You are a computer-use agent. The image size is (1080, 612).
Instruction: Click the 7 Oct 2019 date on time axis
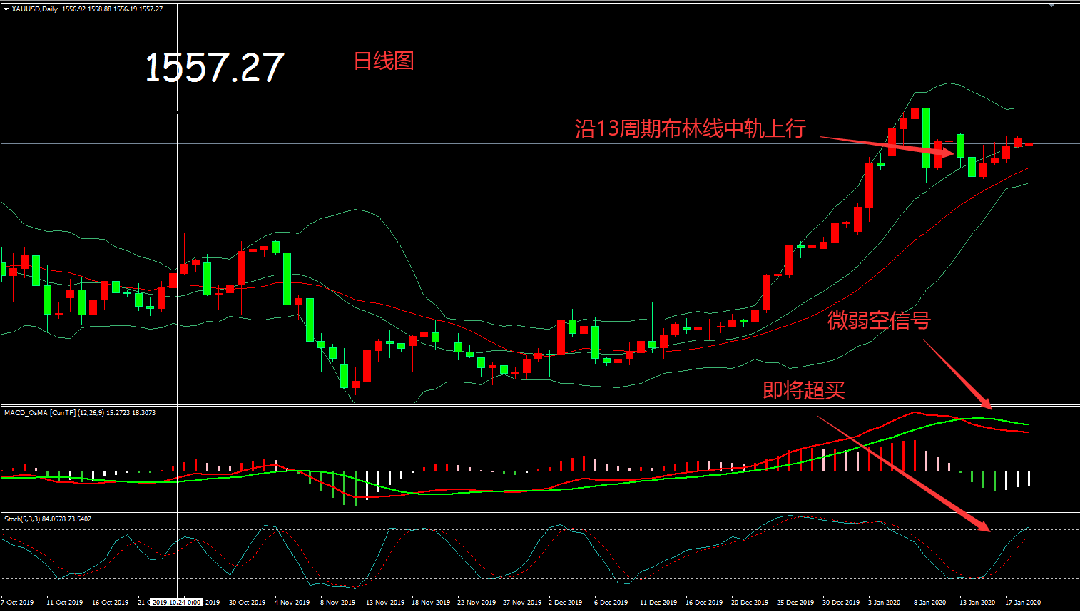[18, 603]
